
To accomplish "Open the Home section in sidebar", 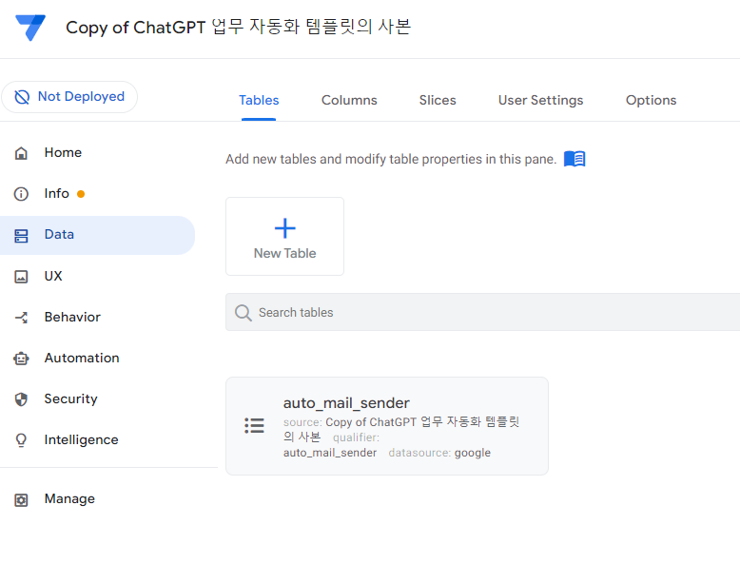I will coord(63,152).
